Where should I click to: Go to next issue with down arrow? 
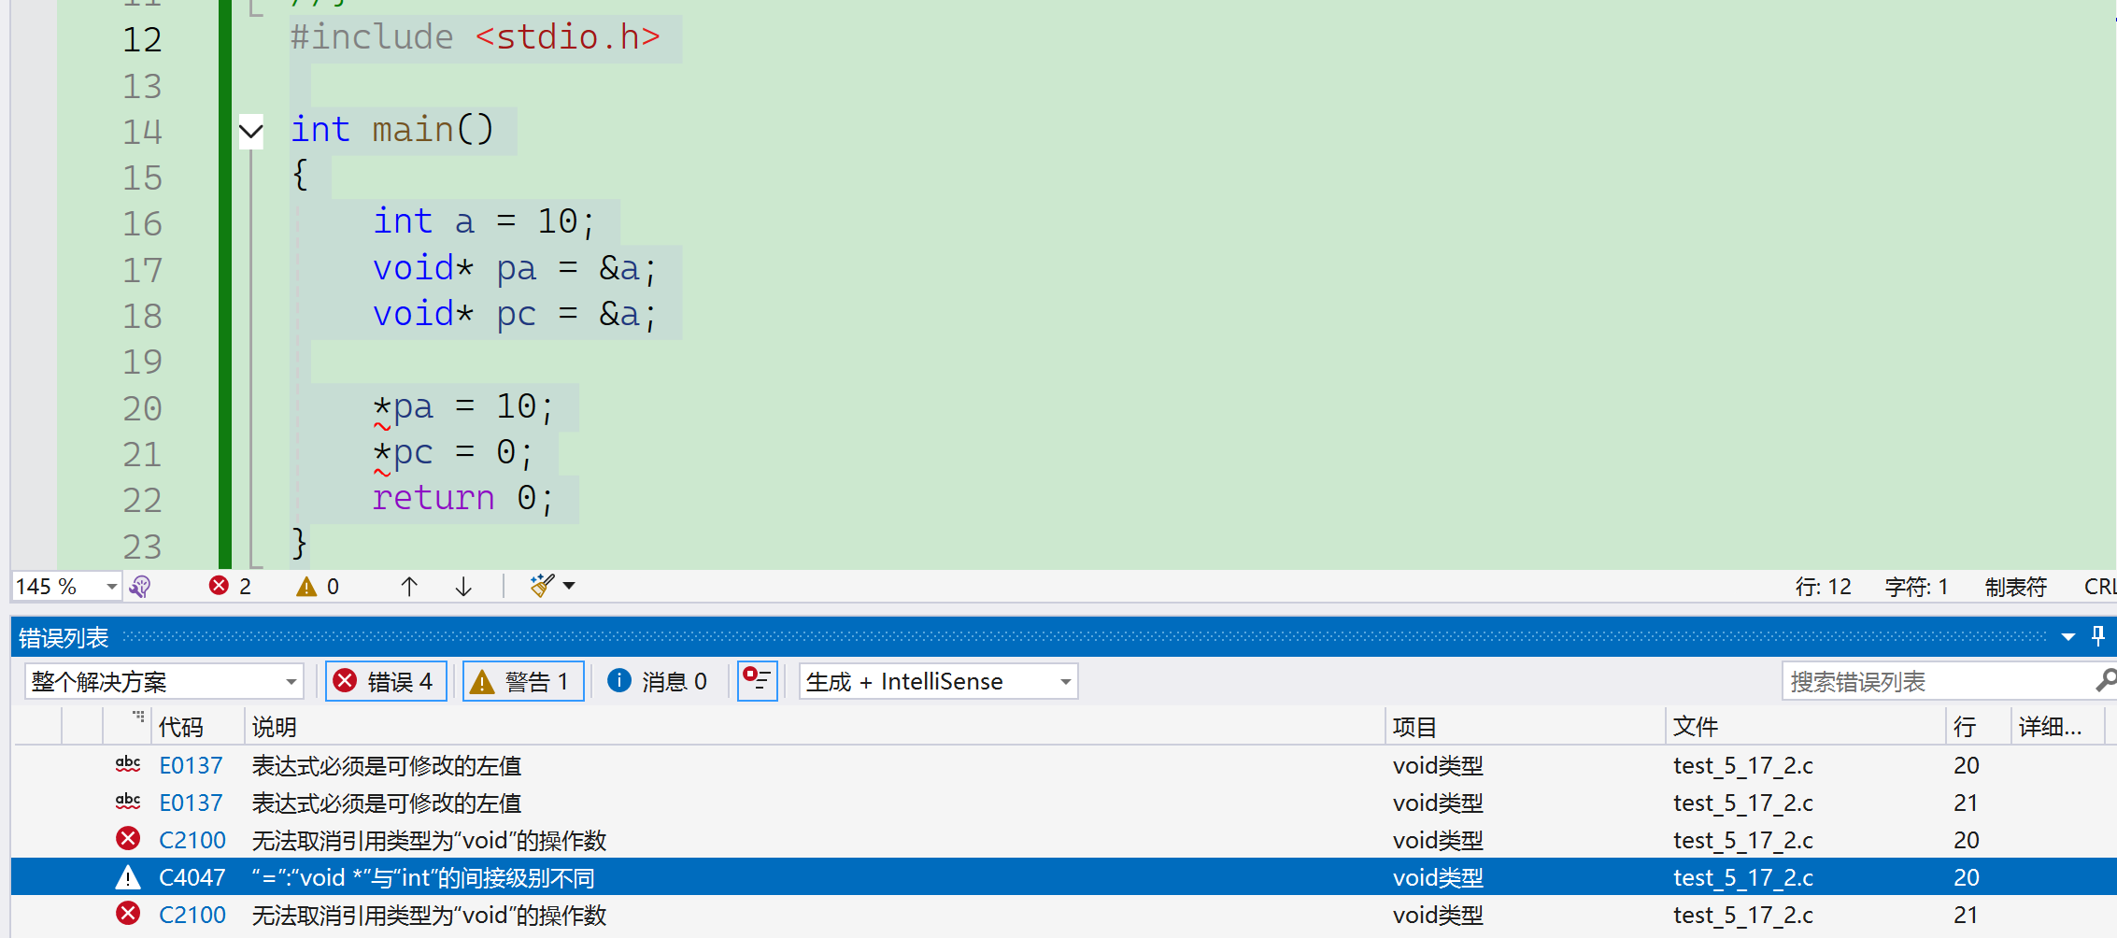point(463,587)
